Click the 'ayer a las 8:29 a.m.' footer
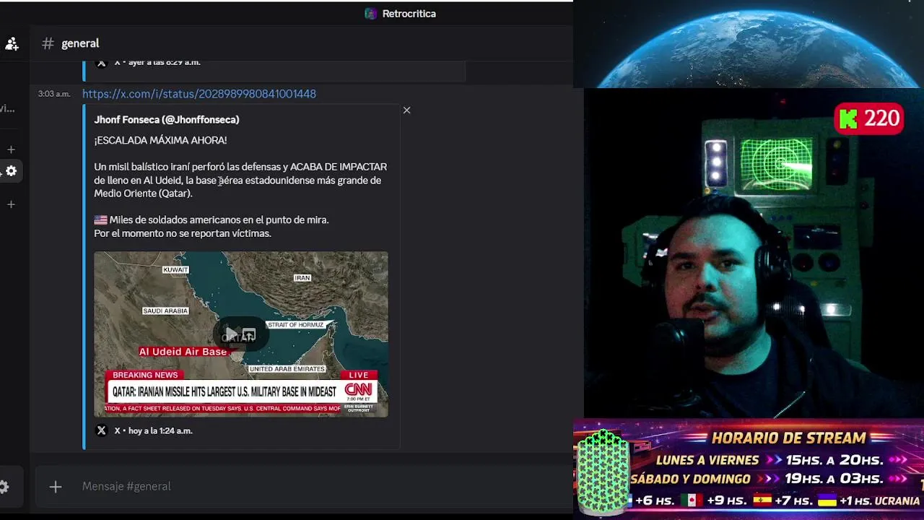Image resolution: width=924 pixels, height=520 pixels. click(164, 63)
